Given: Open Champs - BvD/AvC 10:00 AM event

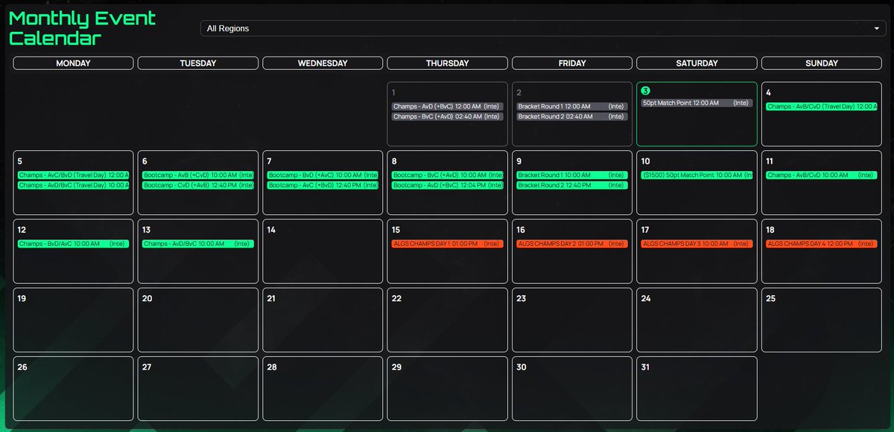Looking at the screenshot, I should pos(73,243).
